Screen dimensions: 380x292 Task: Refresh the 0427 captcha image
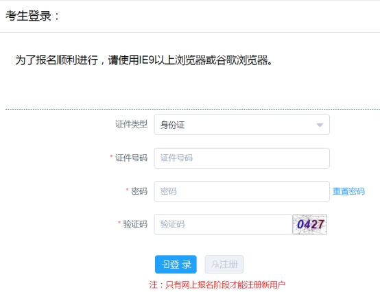pos(310,224)
